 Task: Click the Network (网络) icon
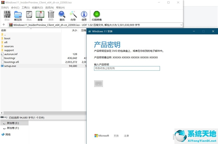click(3, 134)
